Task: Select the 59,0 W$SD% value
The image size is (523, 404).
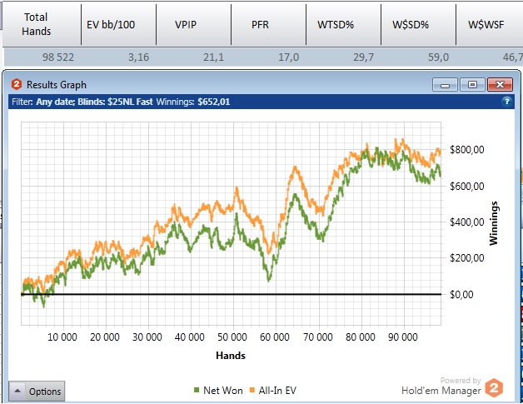Action: 439,57
